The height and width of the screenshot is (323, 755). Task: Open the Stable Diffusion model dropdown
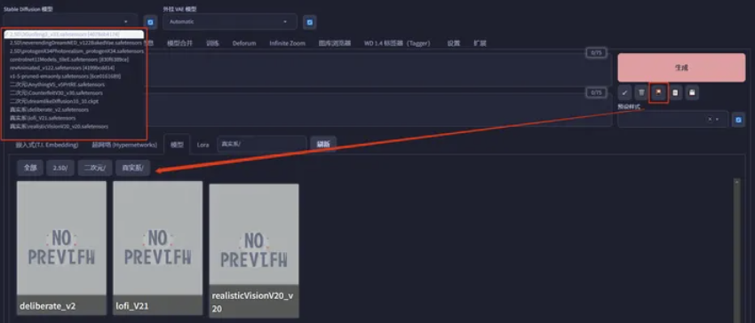point(71,21)
